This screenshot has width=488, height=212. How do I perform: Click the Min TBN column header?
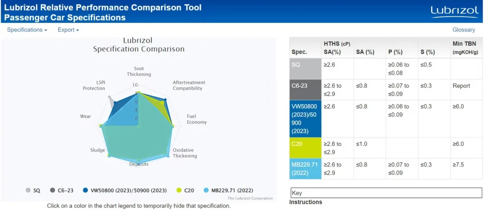click(465, 48)
